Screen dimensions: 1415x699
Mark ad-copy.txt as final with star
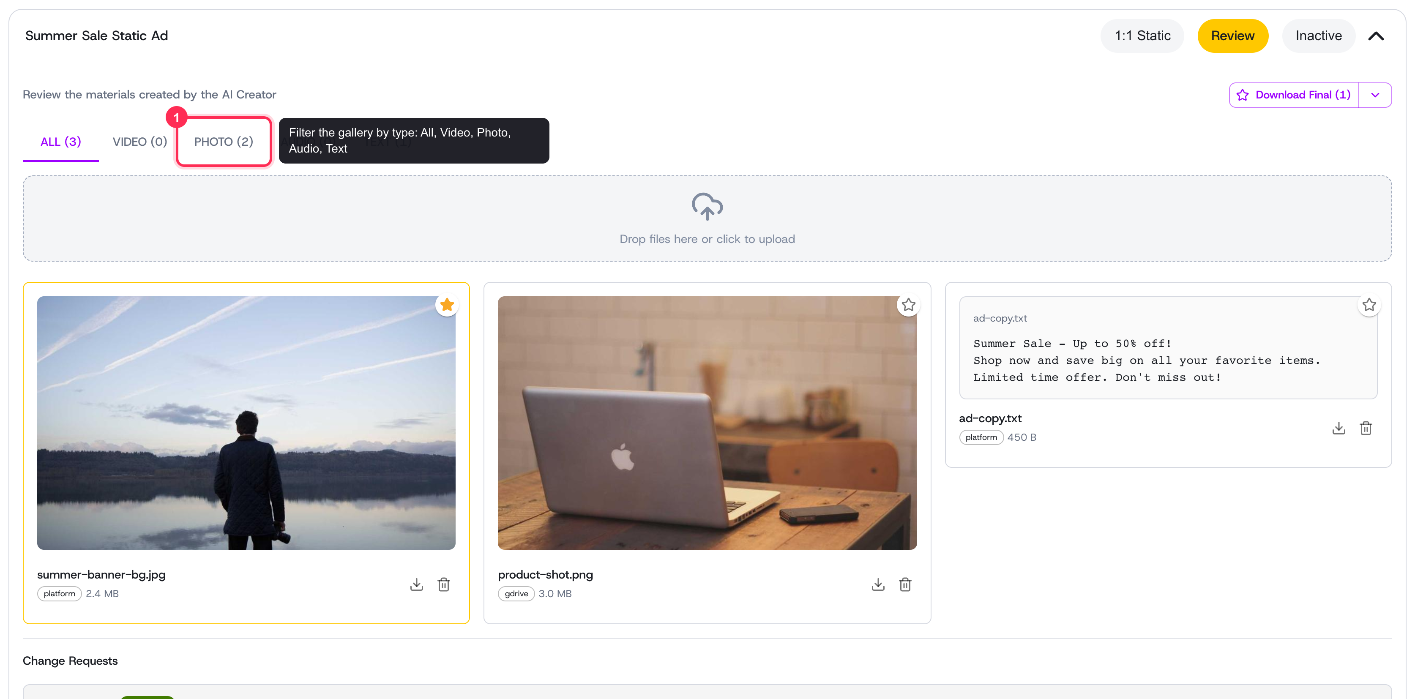click(x=1369, y=305)
